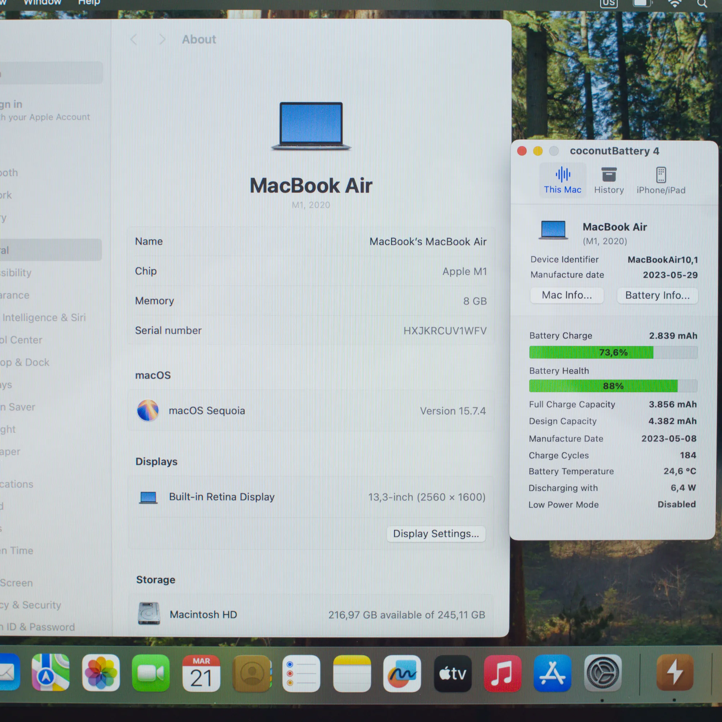
Task: Switch to the History tab in coconutBattery
Action: [x=609, y=180]
